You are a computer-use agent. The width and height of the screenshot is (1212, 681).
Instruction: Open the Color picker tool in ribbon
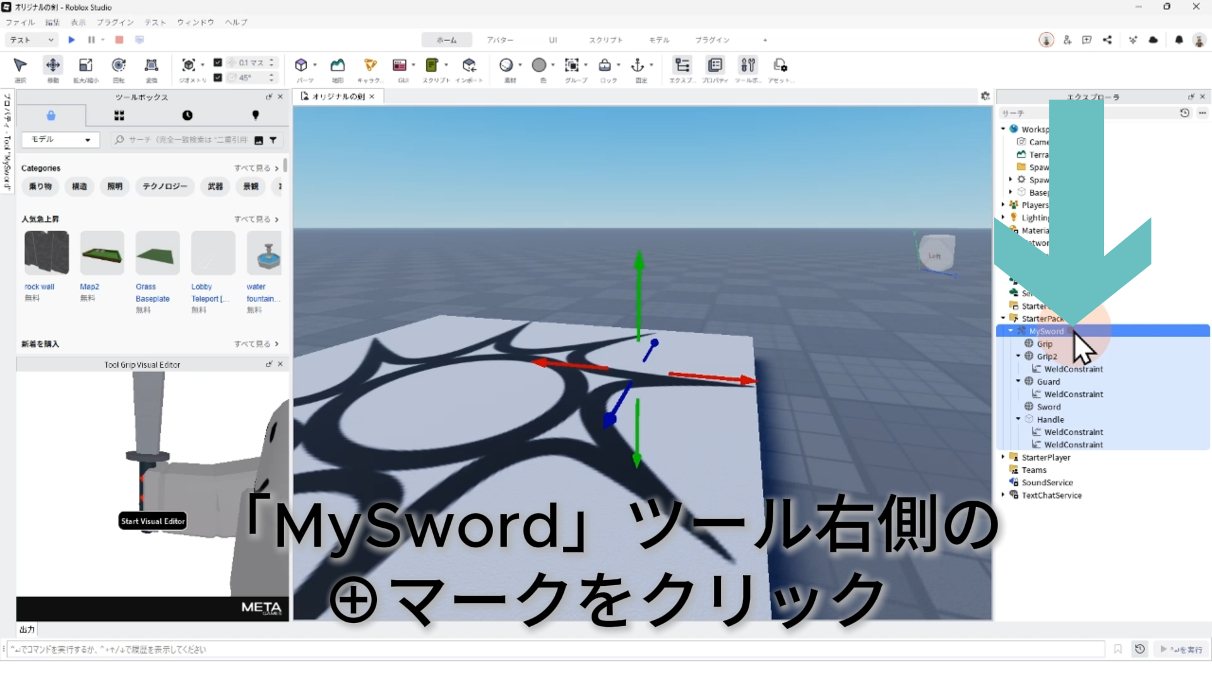click(539, 66)
